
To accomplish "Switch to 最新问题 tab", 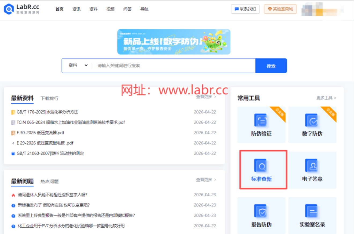I will [x=22, y=181].
